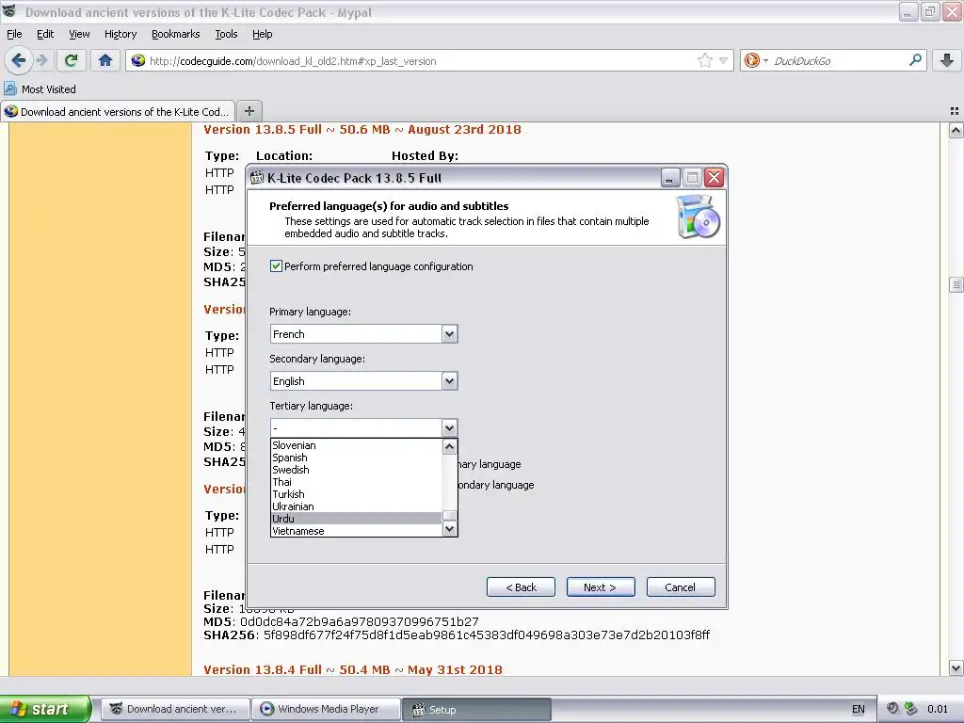The height and width of the screenshot is (723, 964).
Task: Click the language list scroll down arrow
Action: click(449, 529)
